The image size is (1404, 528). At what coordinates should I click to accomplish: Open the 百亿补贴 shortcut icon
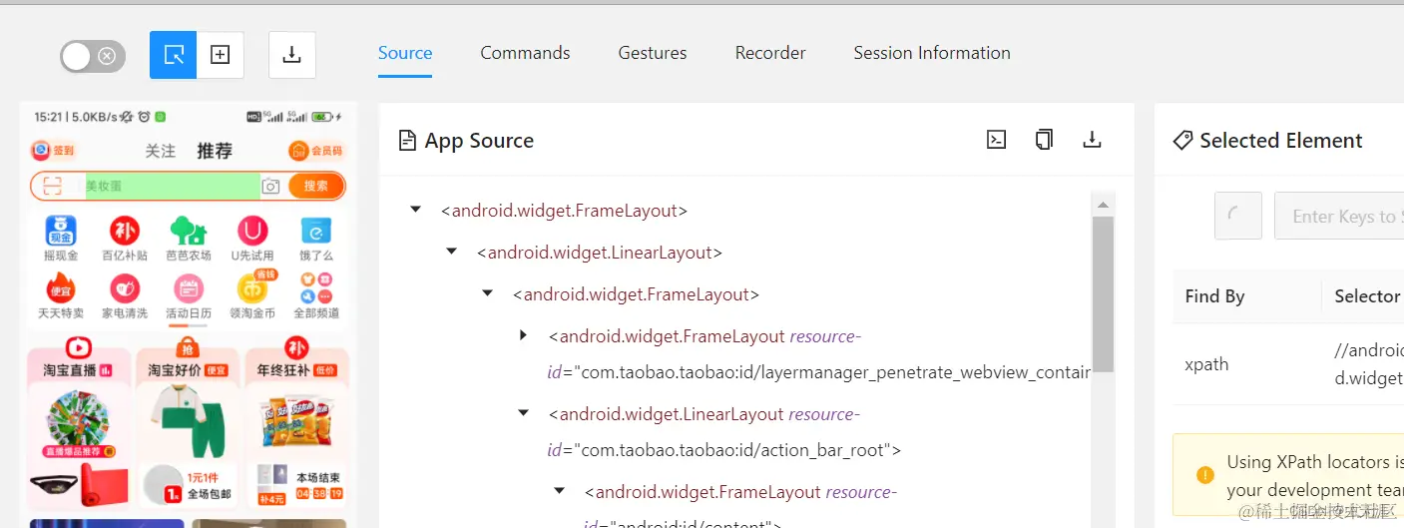pyautogui.click(x=125, y=238)
